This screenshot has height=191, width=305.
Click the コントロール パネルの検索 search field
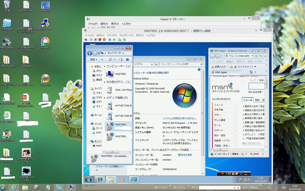181,64
